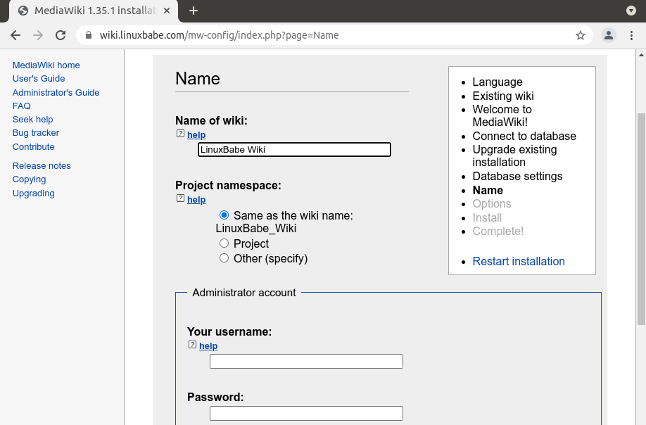This screenshot has width=646, height=425.
Task: Open the Chrome profile avatar icon
Action: tap(609, 35)
